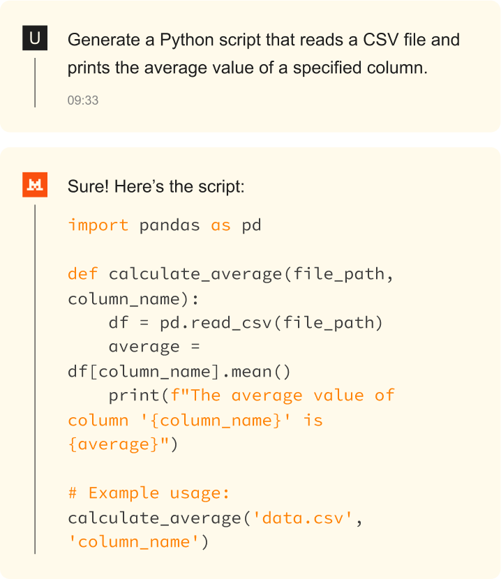Click the "average =" assignment line

tap(154, 347)
